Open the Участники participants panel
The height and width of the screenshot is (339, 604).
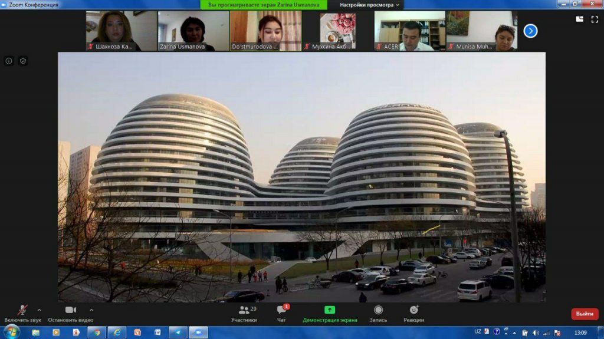[244, 313]
